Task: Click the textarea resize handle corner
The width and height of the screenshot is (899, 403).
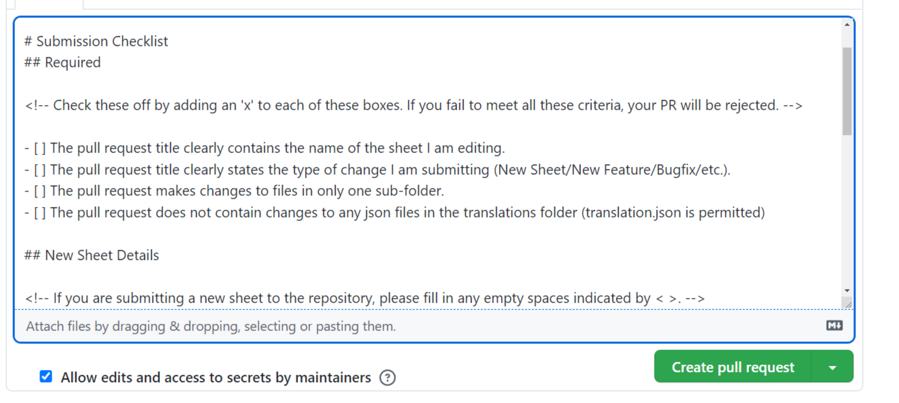Action: click(848, 304)
